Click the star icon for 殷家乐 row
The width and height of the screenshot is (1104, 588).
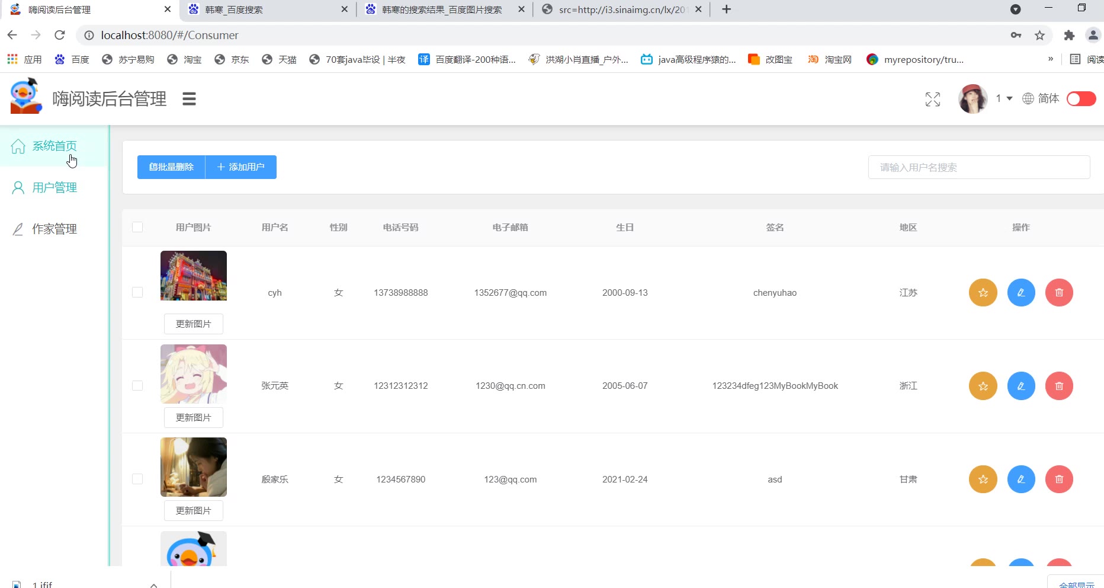(x=983, y=480)
